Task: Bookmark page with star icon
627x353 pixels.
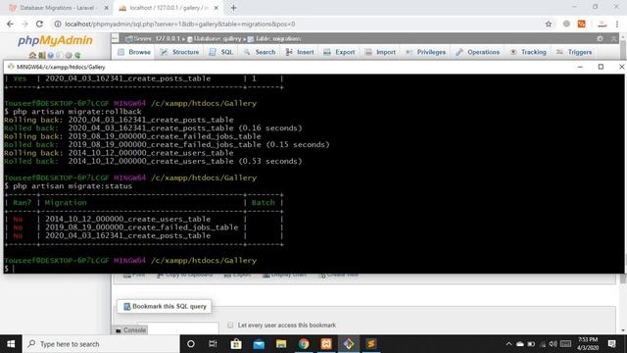Action: point(549,24)
